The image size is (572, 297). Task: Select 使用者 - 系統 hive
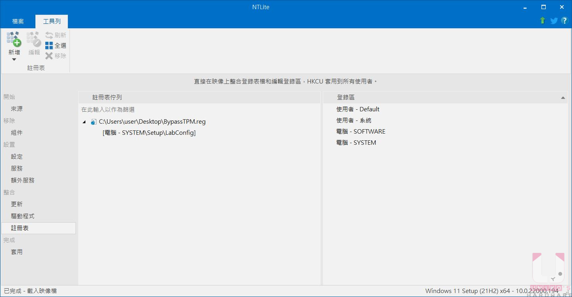354,120
